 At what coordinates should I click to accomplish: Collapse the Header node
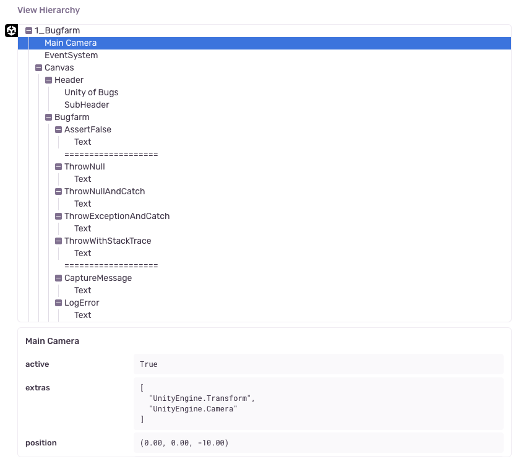[x=48, y=80]
